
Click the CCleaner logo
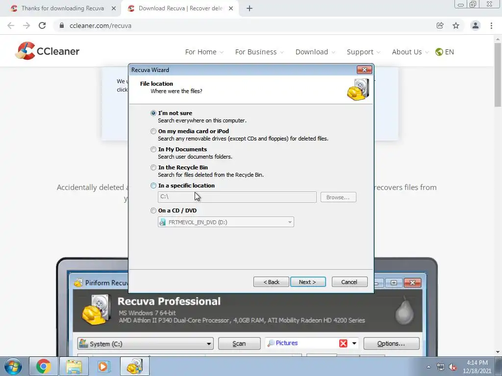pyautogui.click(x=48, y=51)
